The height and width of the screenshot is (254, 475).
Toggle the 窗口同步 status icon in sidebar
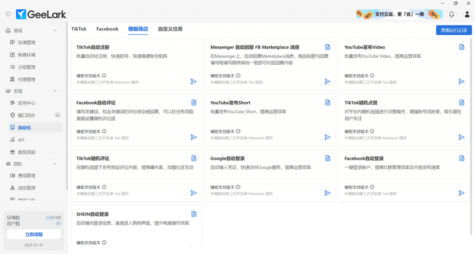tap(58, 115)
